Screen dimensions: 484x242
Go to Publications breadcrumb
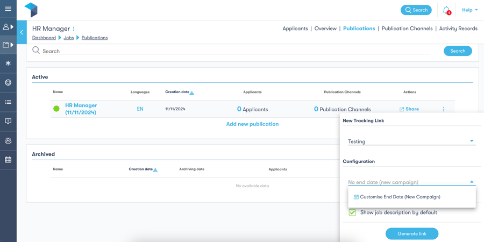[95, 38]
